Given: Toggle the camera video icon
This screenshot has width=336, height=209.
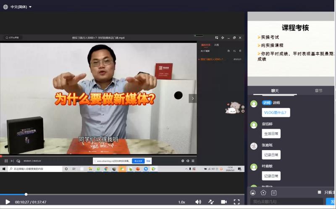Looking at the screenshot, I should [224, 202].
